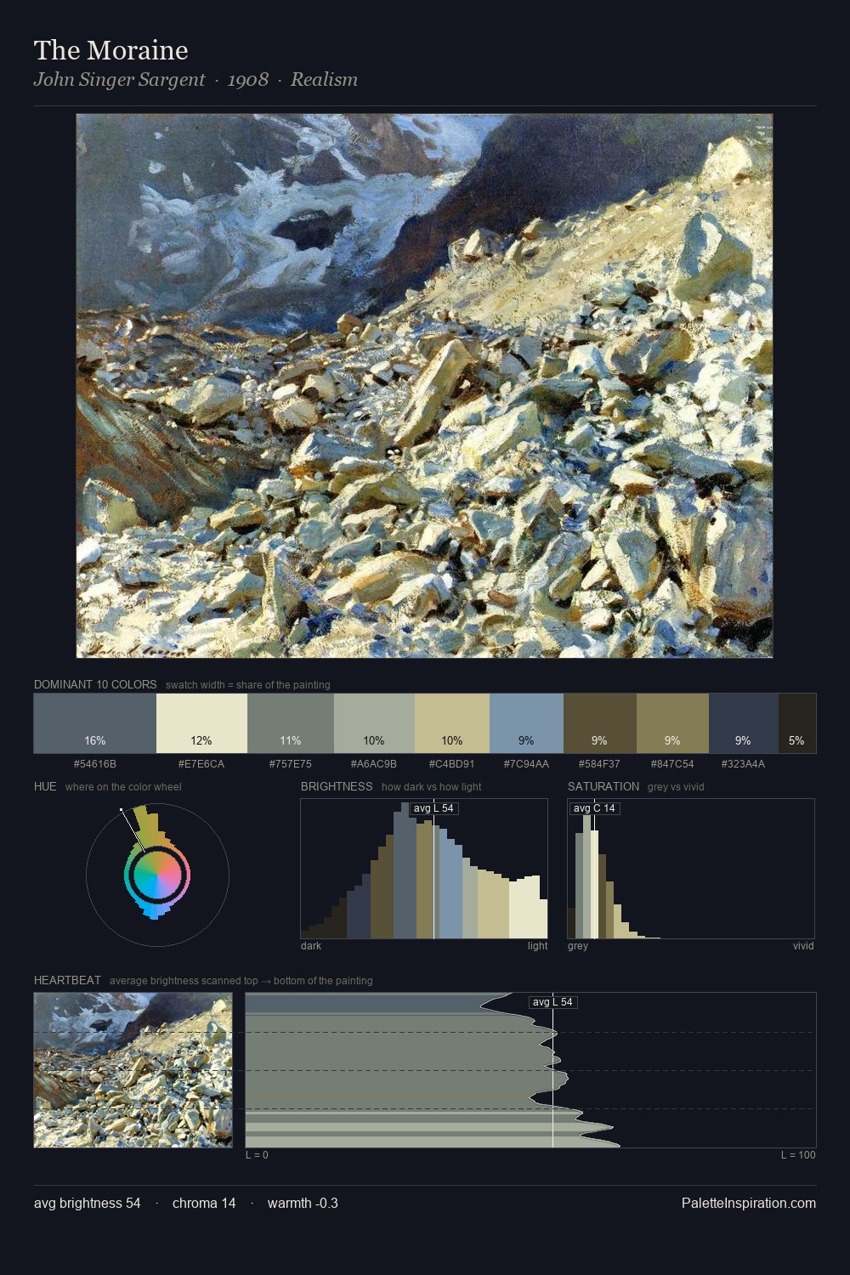Click the "avg L 54" label in heartbeat chart

point(552,1002)
